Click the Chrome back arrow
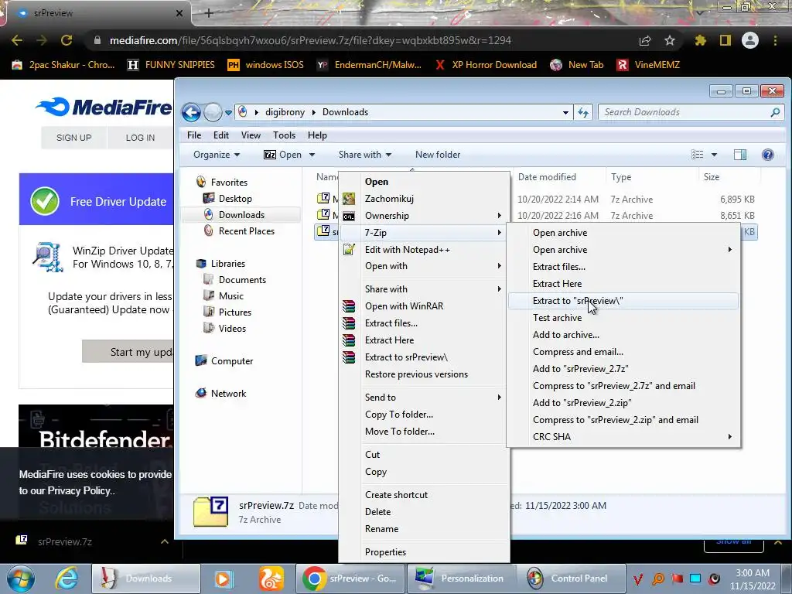The width and height of the screenshot is (792, 594). pos(17,40)
